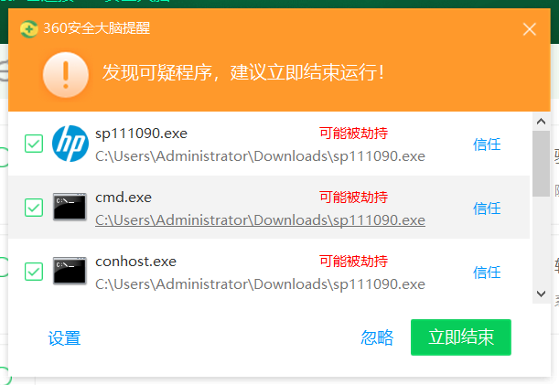The image size is (559, 385).
Task: Click the path text under conhost.exe
Action: [260, 284]
